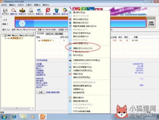Viewport: 159px width, 120px height.
Task: Click the Analyze (分析) button
Action: click(x=41, y=92)
